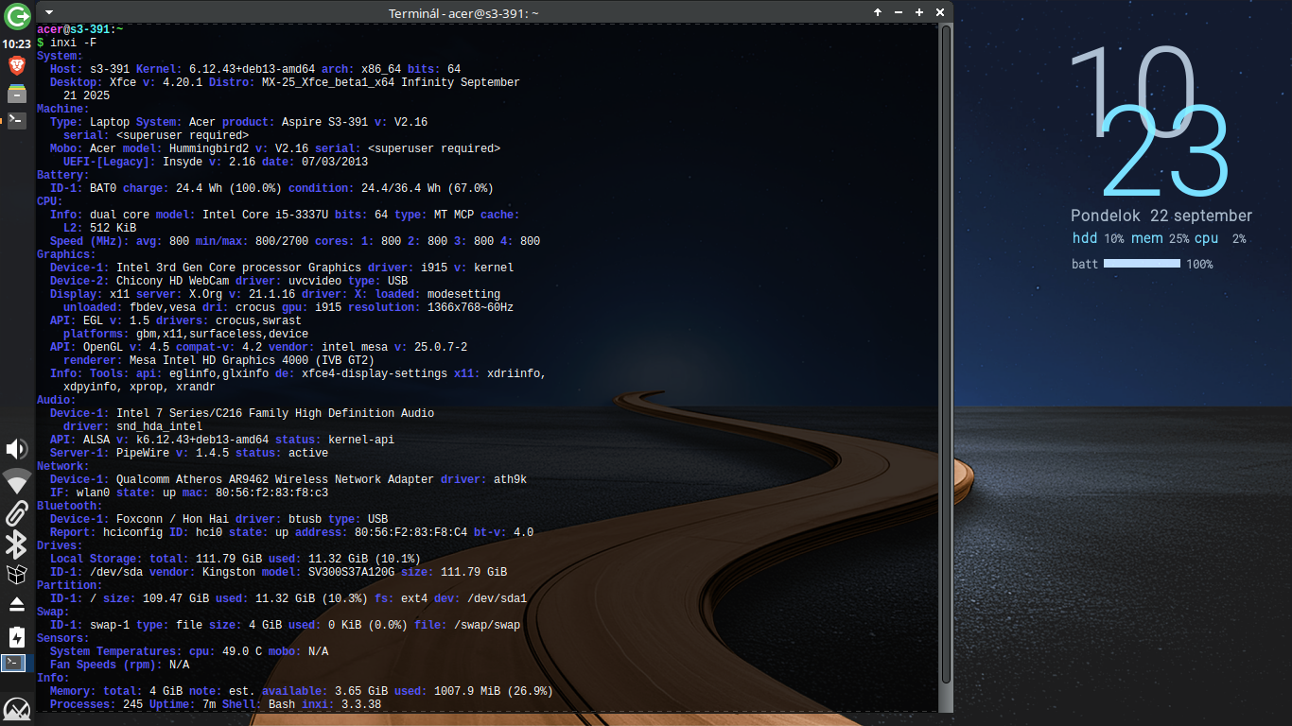This screenshot has width=1292, height=726.
Task: Click the 'cpu 2%' desktop widget reading
Action: (x=1220, y=238)
